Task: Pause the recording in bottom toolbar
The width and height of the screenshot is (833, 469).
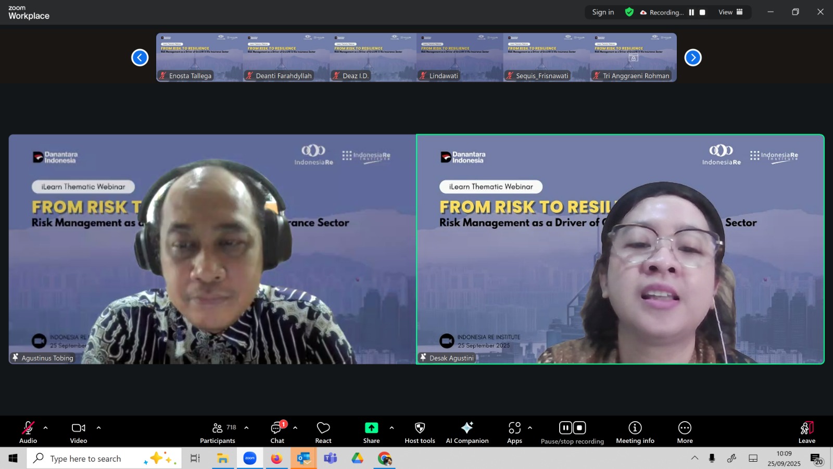Action: (565, 428)
